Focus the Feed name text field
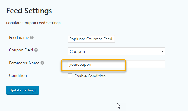 (x=91, y=39)
